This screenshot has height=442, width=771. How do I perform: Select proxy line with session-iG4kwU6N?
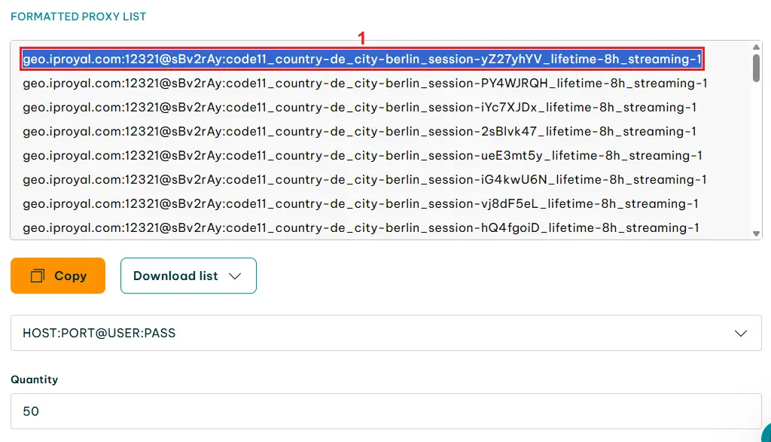point(364,179)
